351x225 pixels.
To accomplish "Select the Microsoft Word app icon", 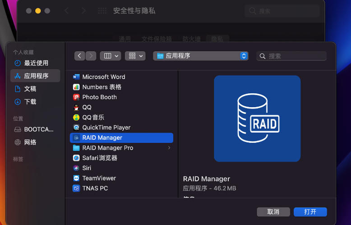I will pyautogui.click(x=76, y=77).
